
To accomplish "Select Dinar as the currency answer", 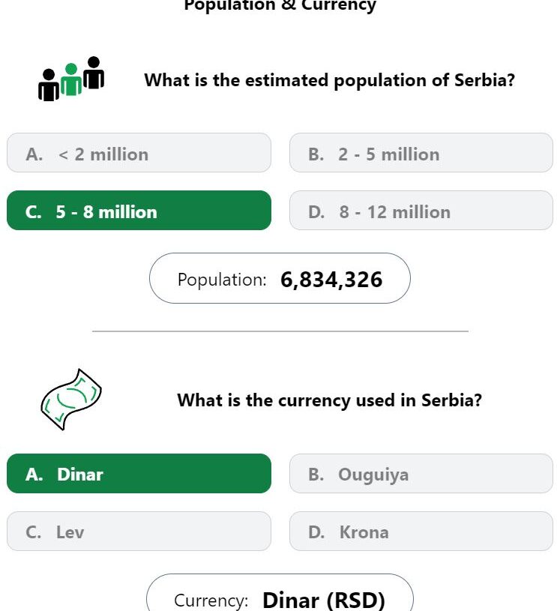I will point(139,474).
